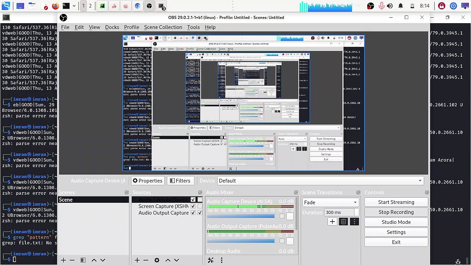This screenshot has height=265, width=471.
Task: Toggle visibility checkbox for Audio Output Capture source
Action: [193, 213]
